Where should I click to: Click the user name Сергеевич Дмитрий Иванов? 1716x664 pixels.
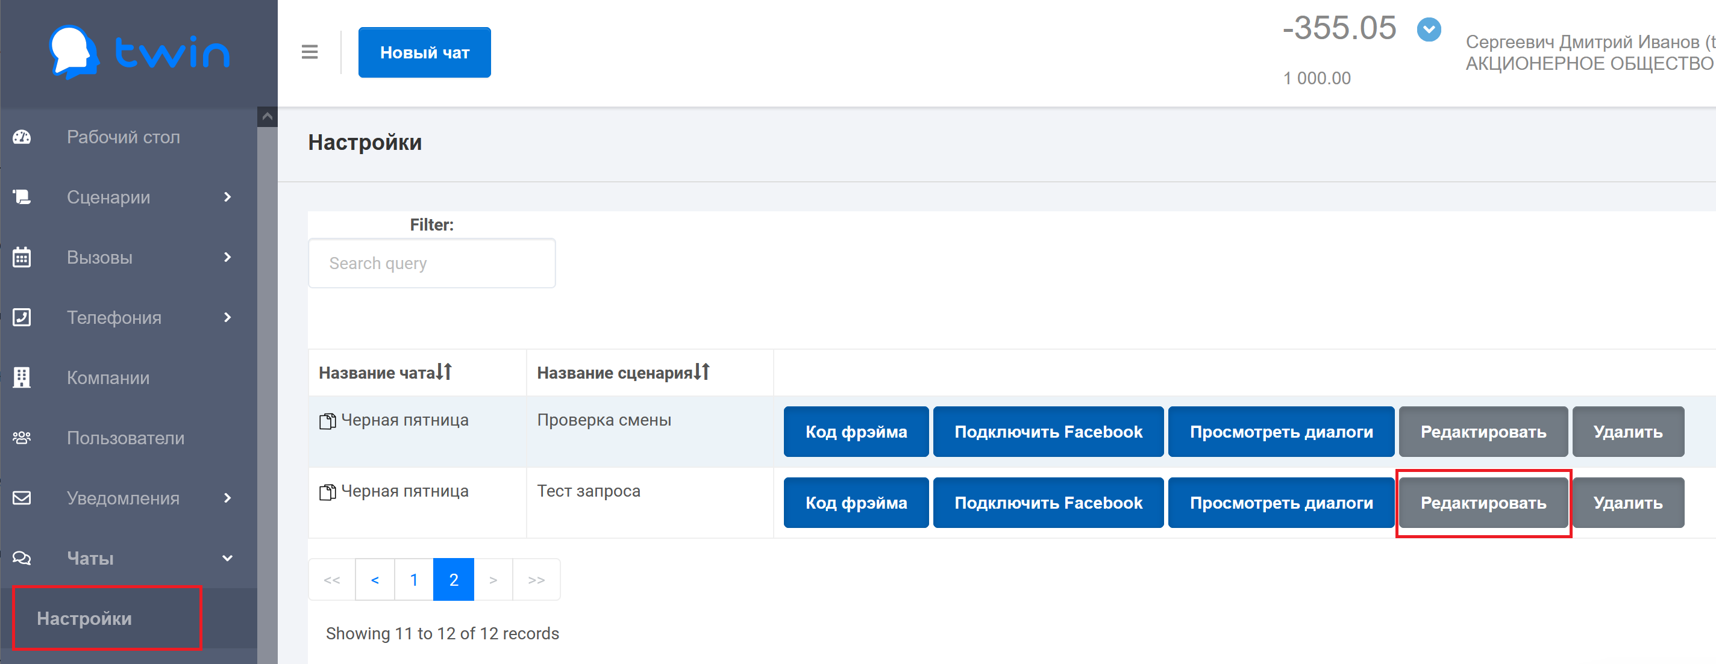tap(1582, 42)
